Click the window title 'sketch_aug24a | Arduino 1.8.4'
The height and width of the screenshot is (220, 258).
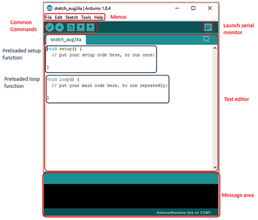[x=83, y=8]
